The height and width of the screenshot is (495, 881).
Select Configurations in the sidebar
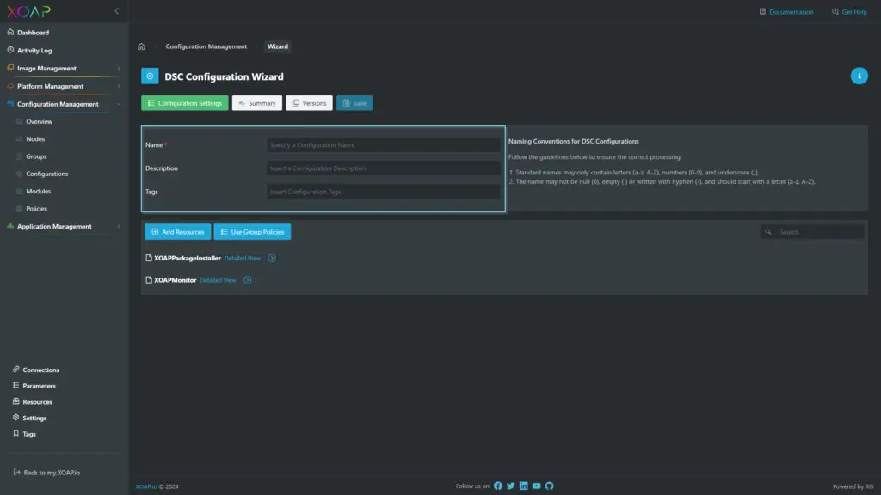point(46,174)
